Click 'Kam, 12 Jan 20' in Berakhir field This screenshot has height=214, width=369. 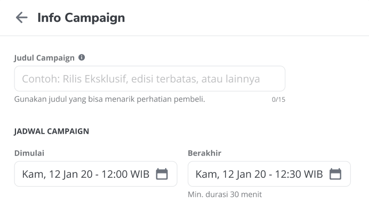[230, 174]
